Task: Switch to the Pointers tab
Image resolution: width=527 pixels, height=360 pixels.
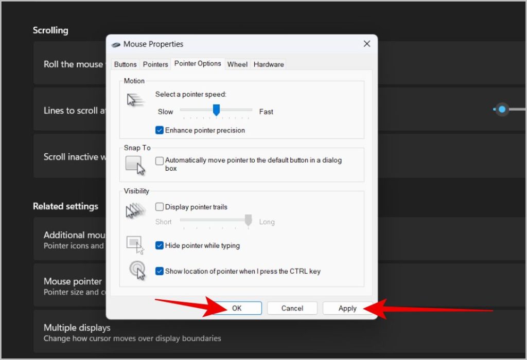Action: [x=155, y=64]
